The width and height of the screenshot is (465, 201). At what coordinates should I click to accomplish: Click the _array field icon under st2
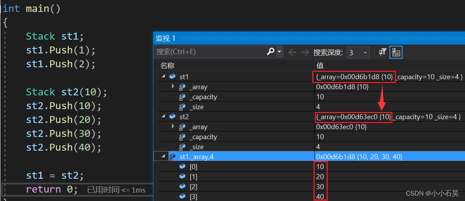182,127
